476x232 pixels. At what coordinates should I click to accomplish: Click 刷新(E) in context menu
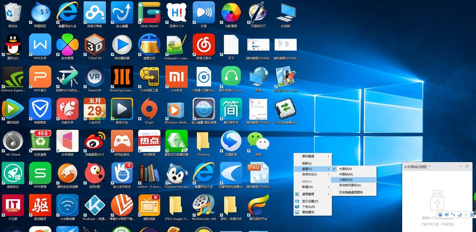[x=312, y=163]
